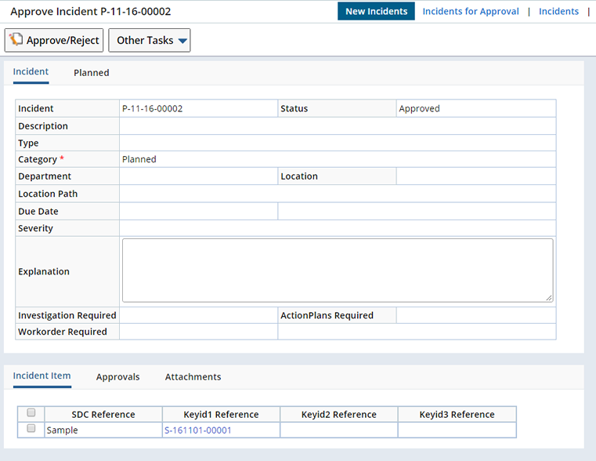Click the Status field label
The height and width of the screenshot is (461, 596).
(294, 109)
